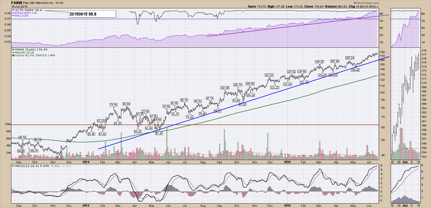This screenshot has width=431, height=208.
Task: Click the black SCTR-PANW legend line marker
Action: [13, 10]
